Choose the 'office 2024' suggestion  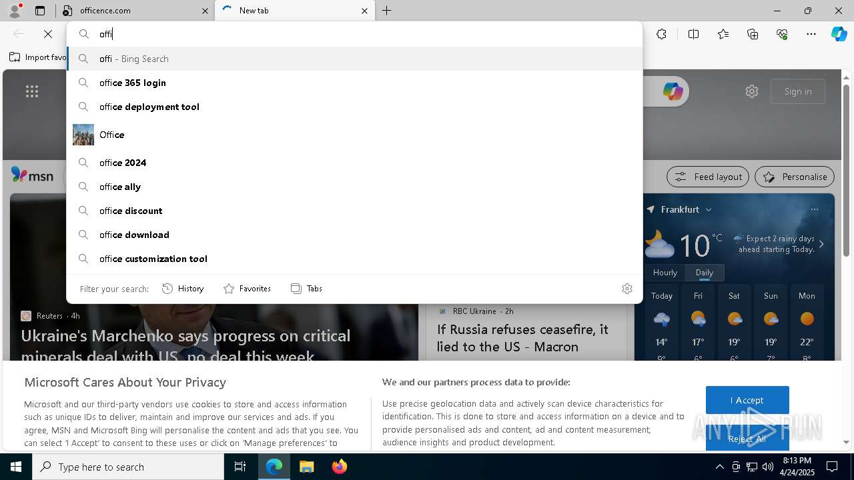coord(355,163)
